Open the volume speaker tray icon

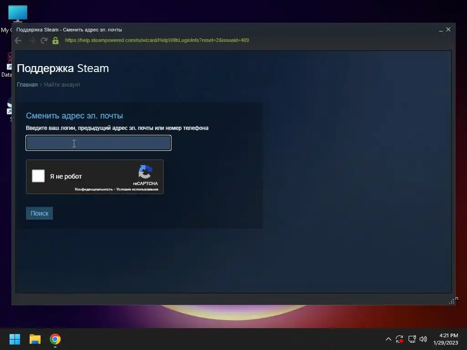pos(423,339)
